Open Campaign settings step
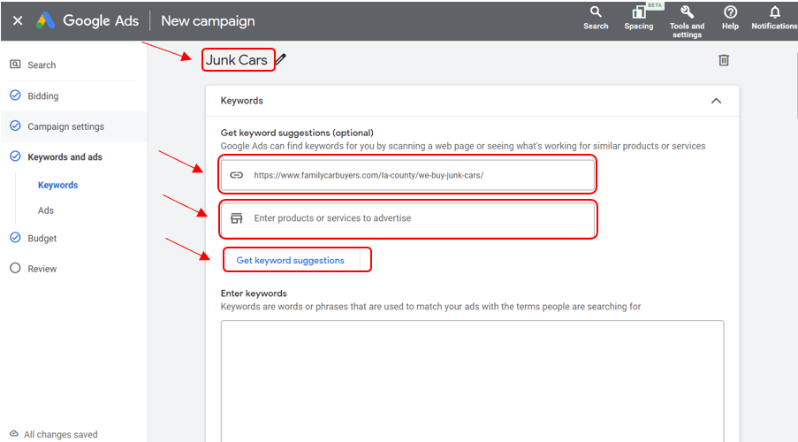Screen dimensions: 798x442 [65, 126]
